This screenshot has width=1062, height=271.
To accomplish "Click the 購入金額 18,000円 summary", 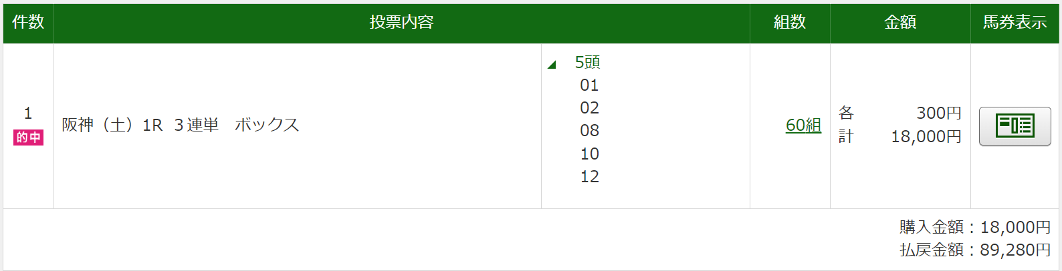I will click(975, 227).
